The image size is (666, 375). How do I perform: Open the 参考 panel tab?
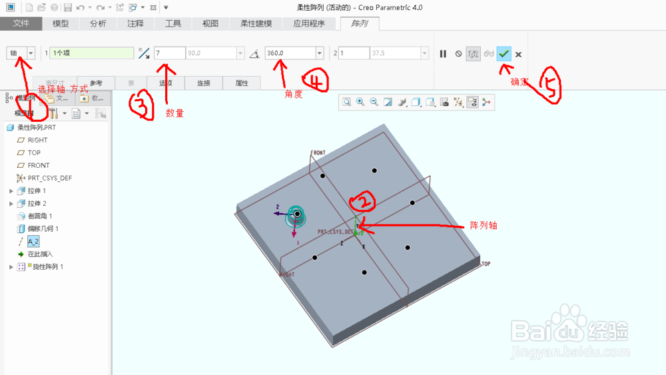click(96, 83)
